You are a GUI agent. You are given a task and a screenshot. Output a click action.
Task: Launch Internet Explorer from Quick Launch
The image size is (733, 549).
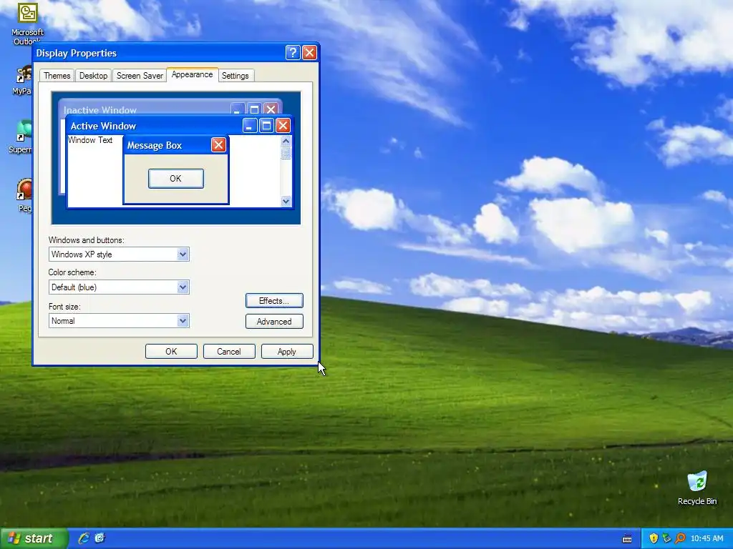click(84, 538)
